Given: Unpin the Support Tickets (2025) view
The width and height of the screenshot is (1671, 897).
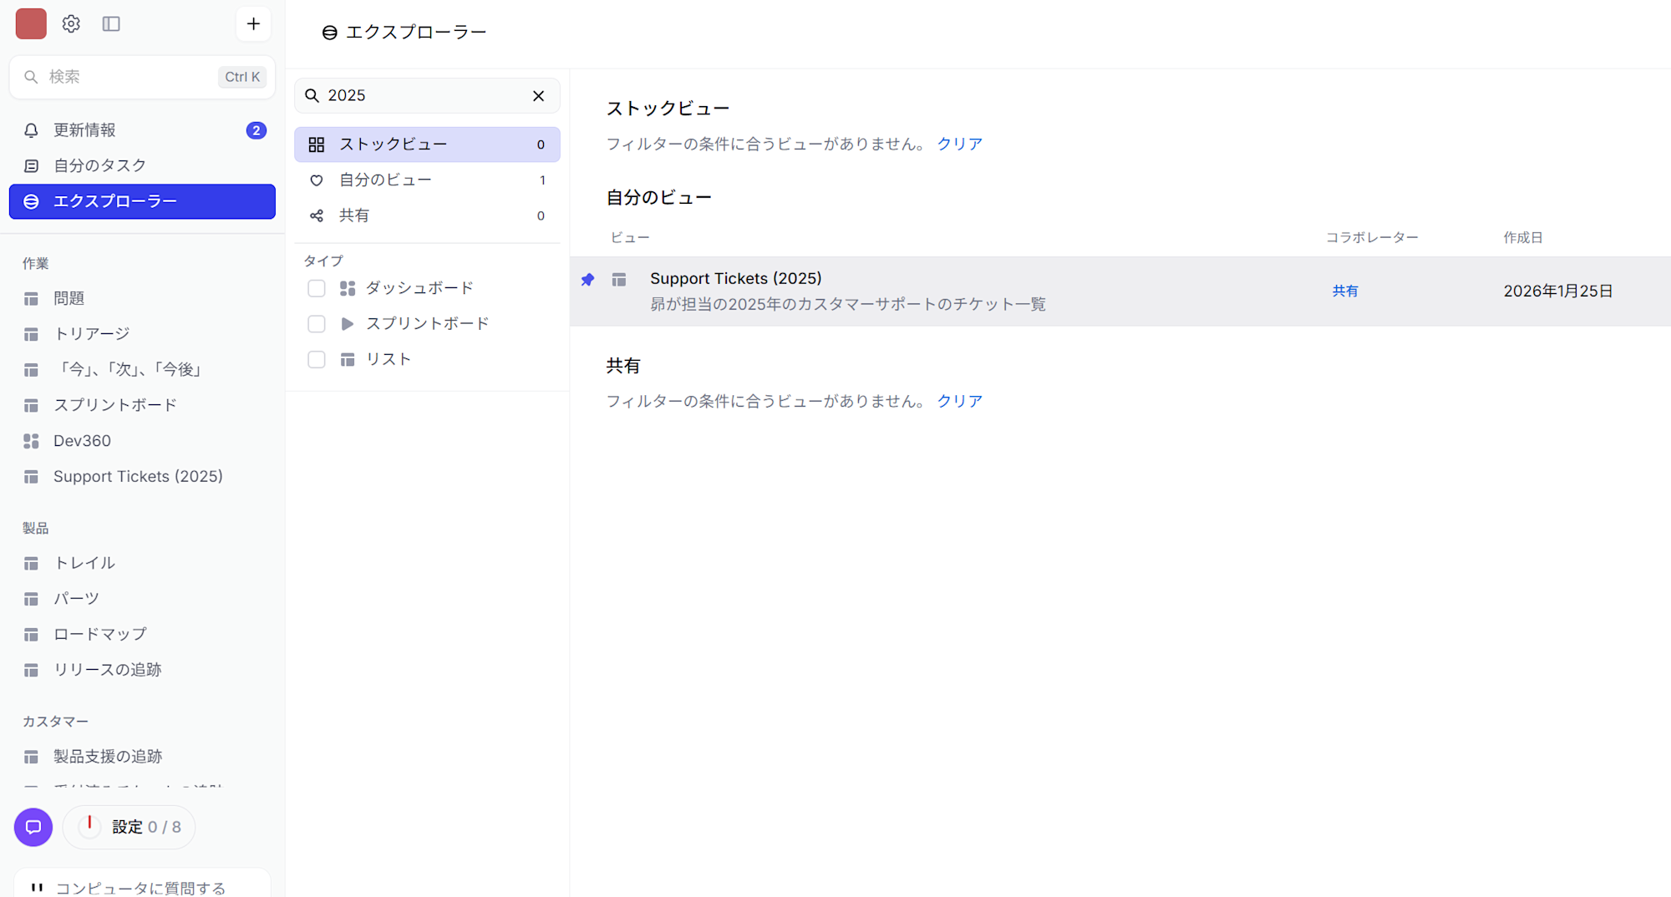Looking at the screenshot, I should (587, 279).
